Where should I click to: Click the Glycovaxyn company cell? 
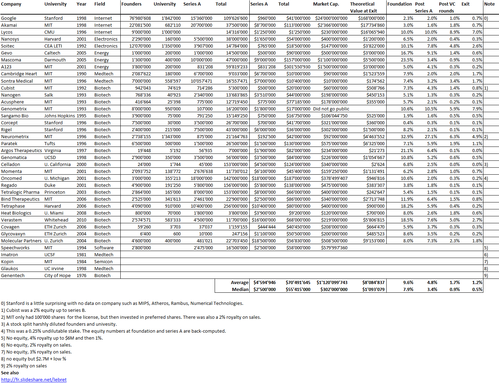coord(13,234)
